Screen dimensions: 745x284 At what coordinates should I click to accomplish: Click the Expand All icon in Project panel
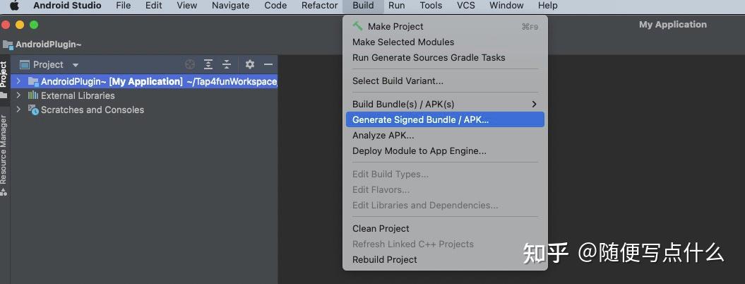pos(208,64)
